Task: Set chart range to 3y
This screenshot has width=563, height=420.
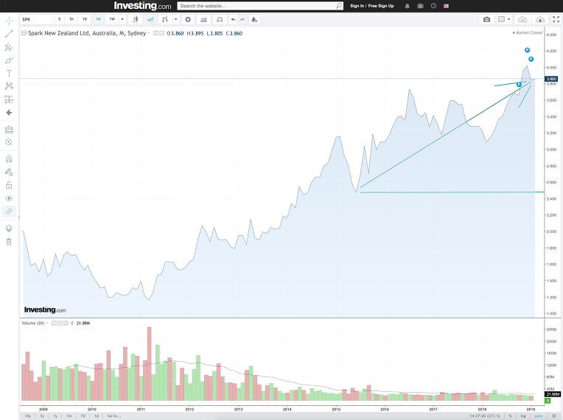Action: (42, 416)
